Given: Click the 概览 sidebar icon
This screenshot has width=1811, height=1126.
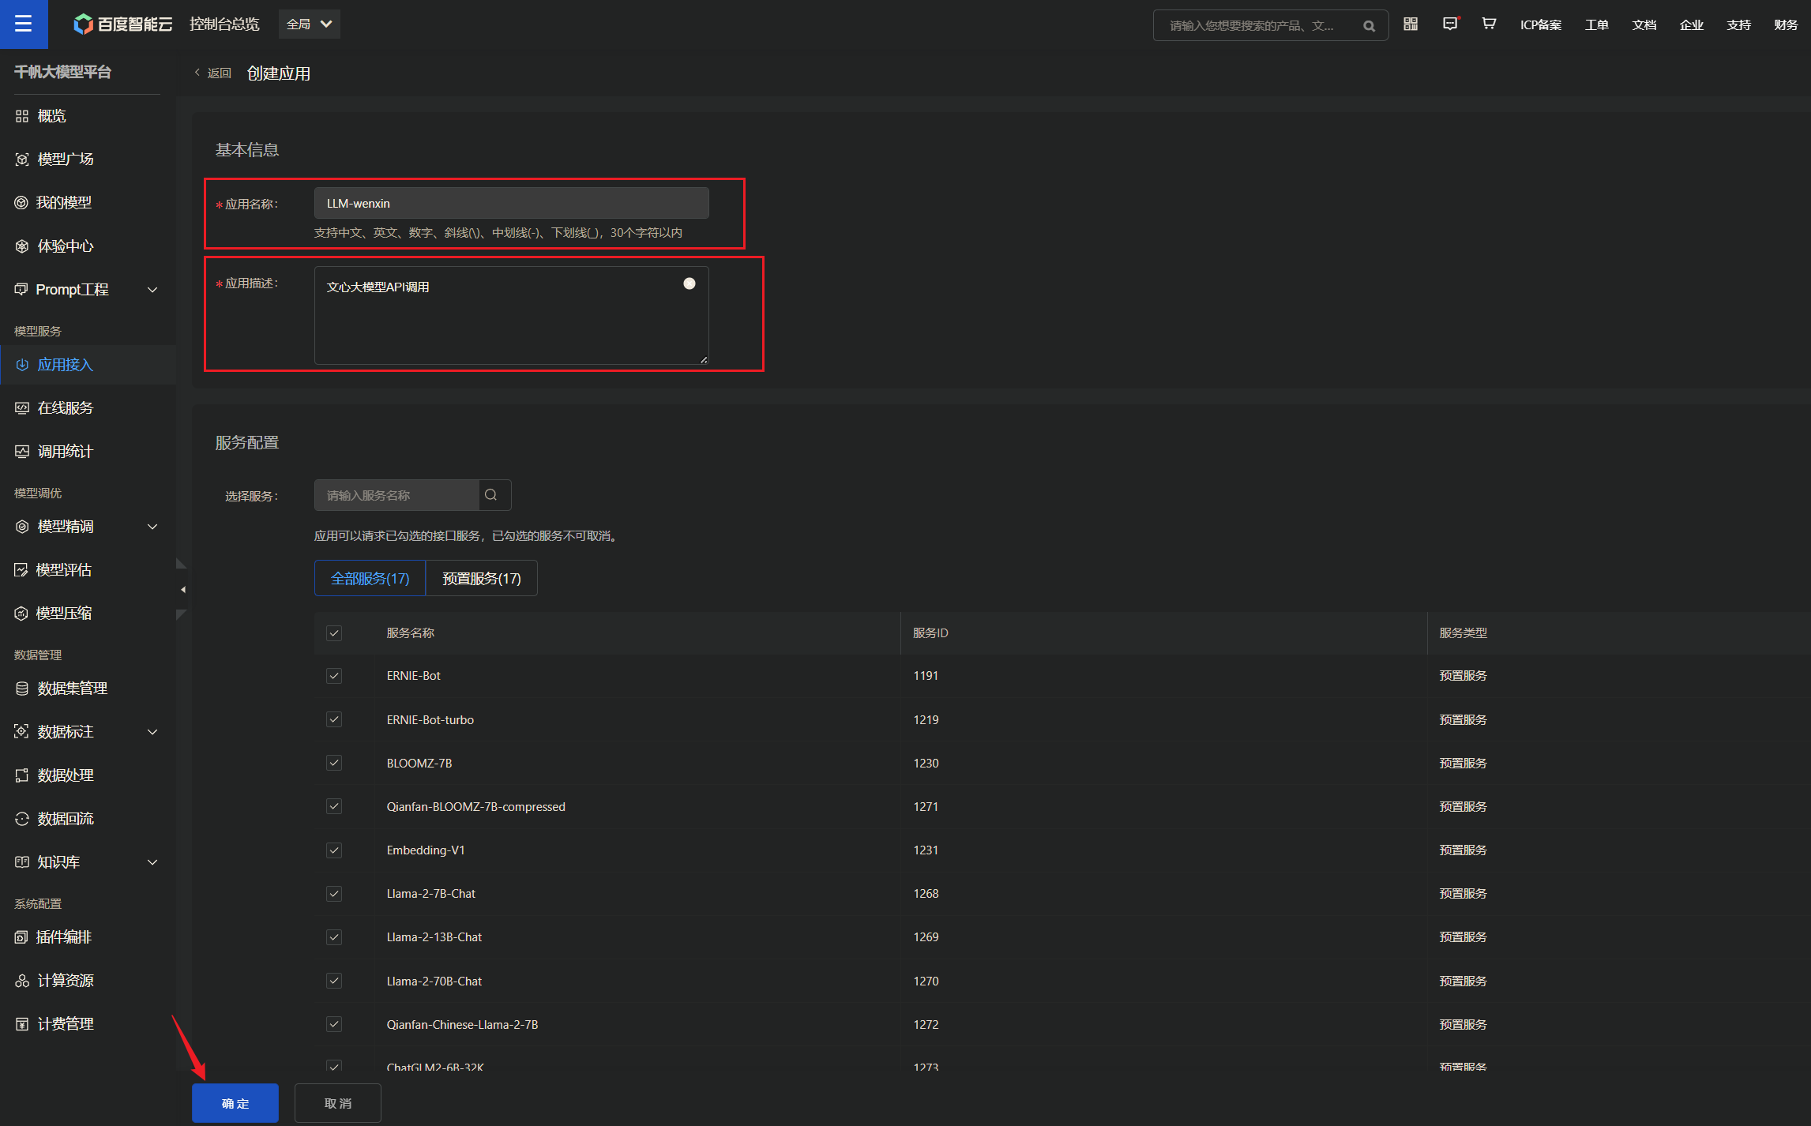Looking at the screenshot, I should (22, 116).
